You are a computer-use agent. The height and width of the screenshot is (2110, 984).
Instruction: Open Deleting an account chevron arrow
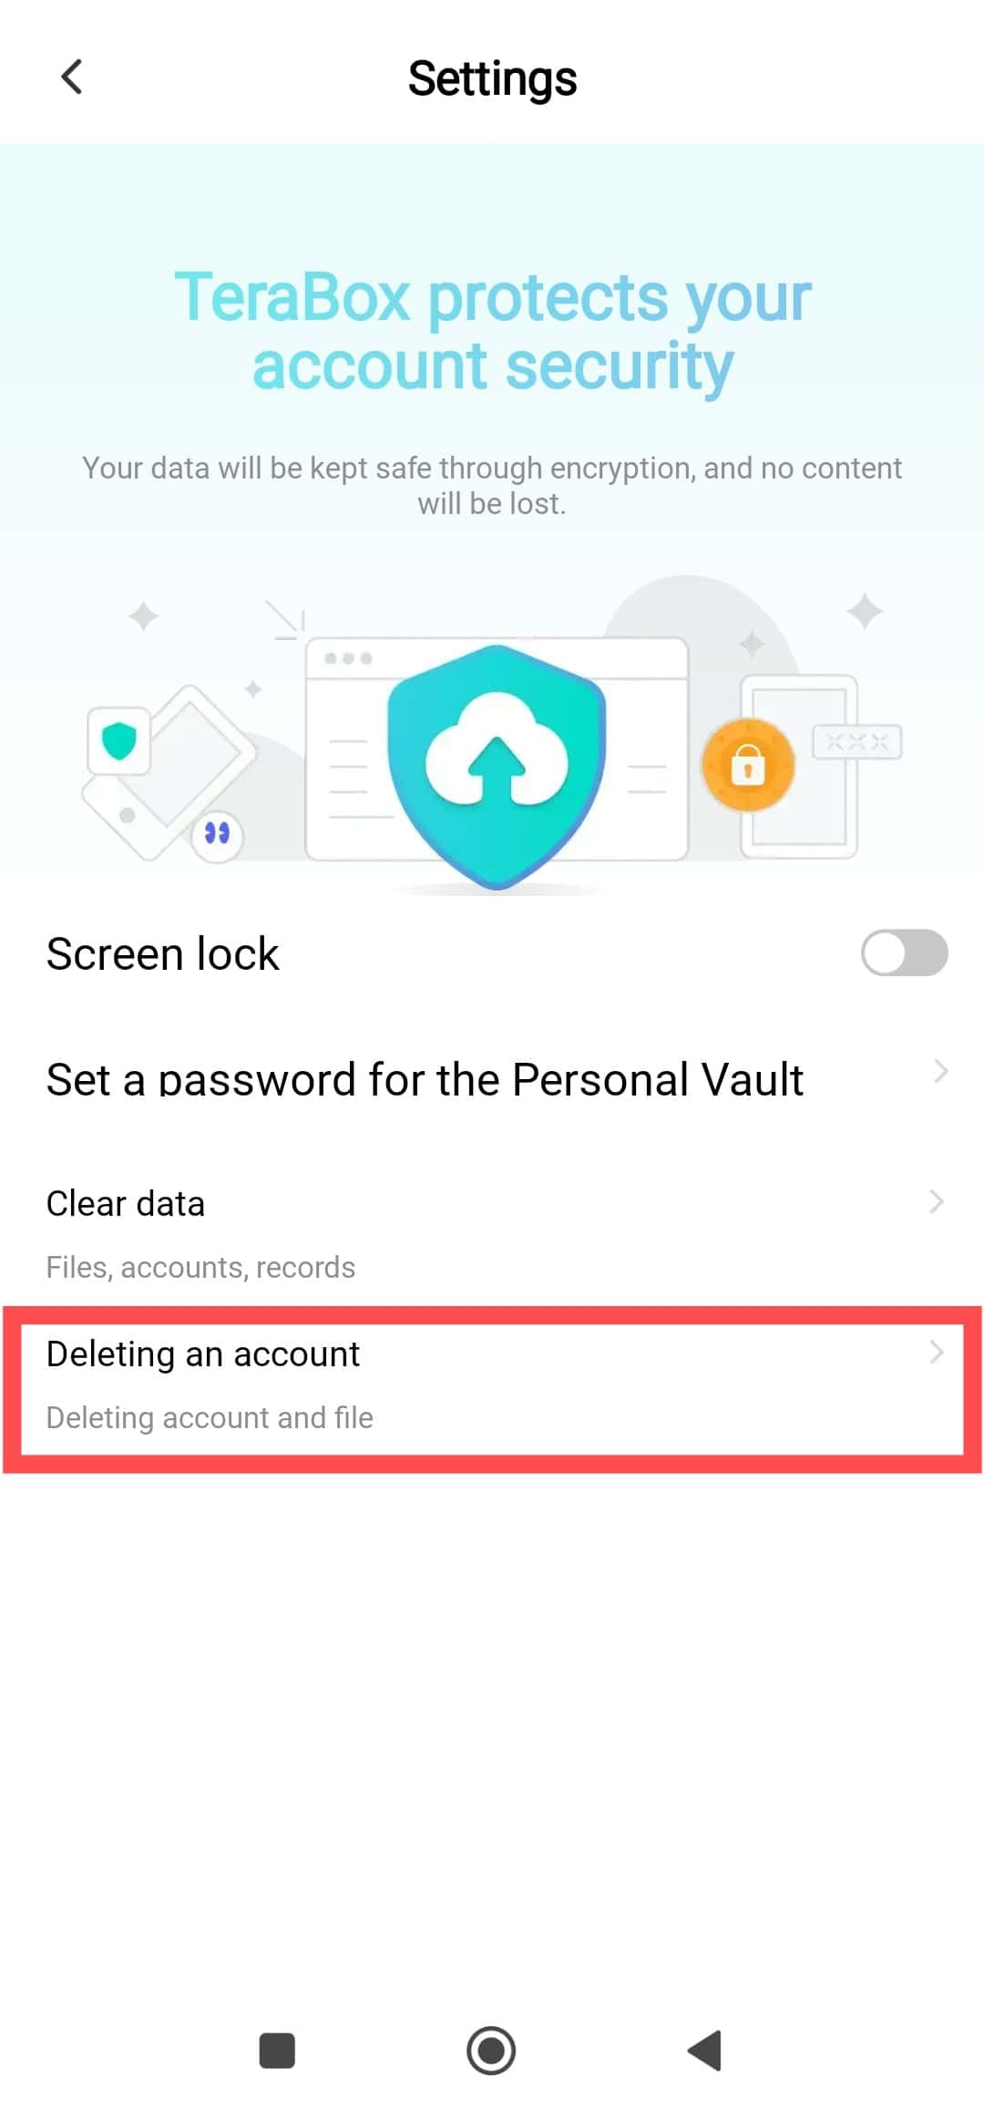[937, 1352]
